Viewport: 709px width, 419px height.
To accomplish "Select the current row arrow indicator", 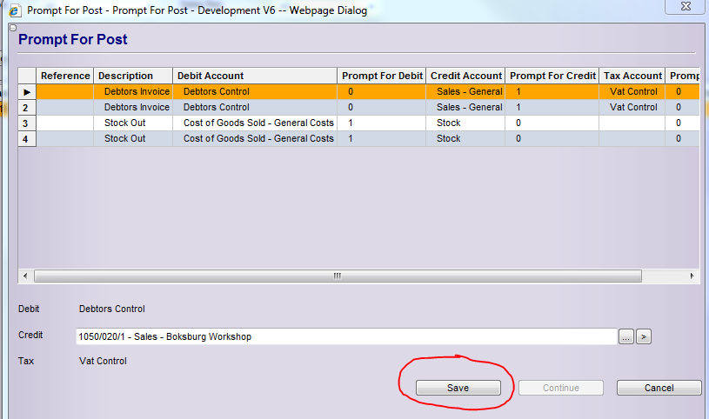I will 27,91.
